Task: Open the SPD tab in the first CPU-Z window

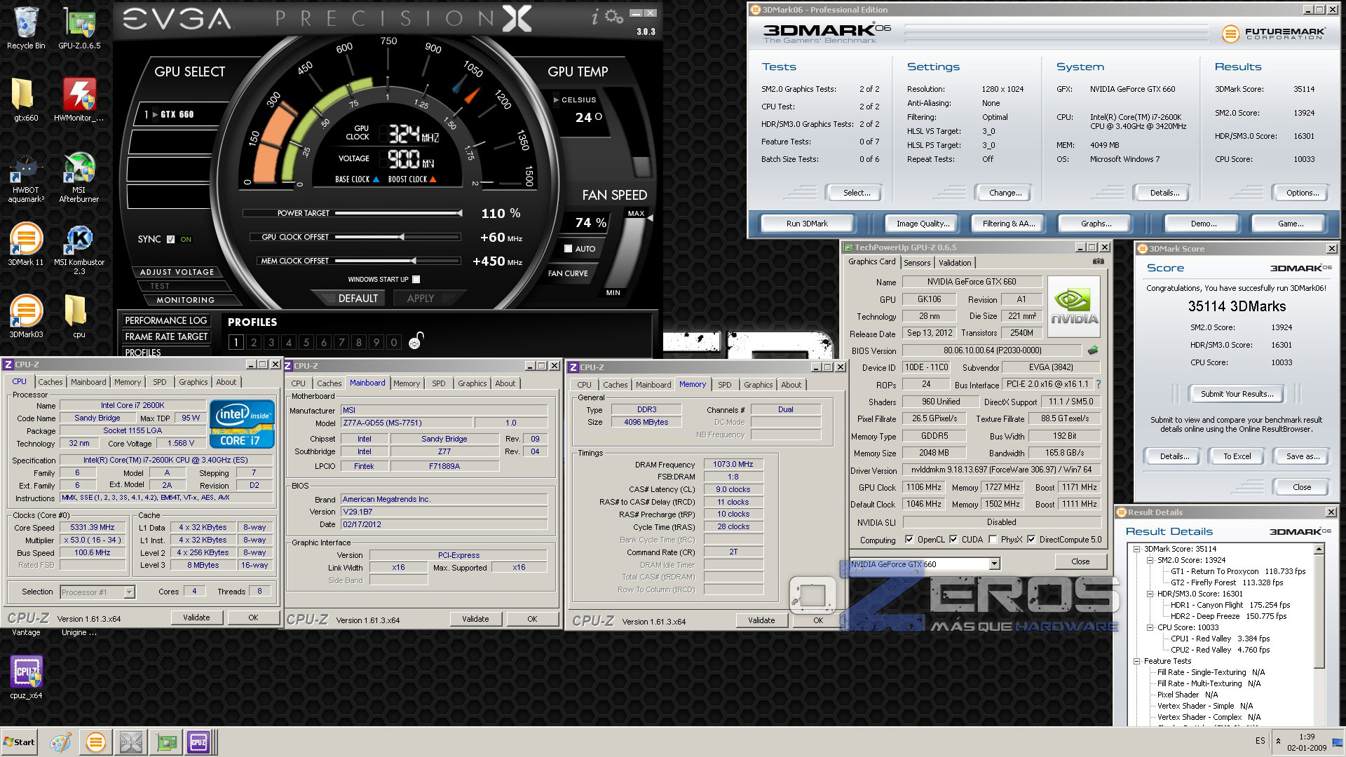Action: coord(160,382)
